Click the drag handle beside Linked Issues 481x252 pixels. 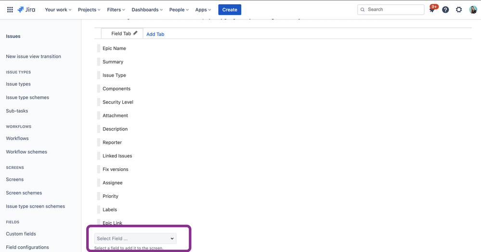[99, 156]
